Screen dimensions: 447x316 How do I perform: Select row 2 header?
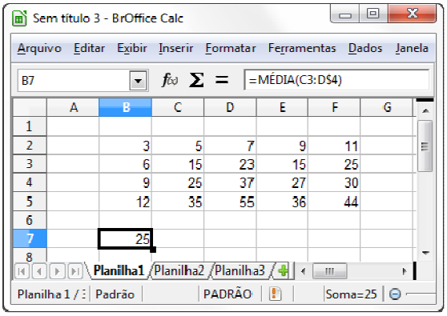(30, 145)
